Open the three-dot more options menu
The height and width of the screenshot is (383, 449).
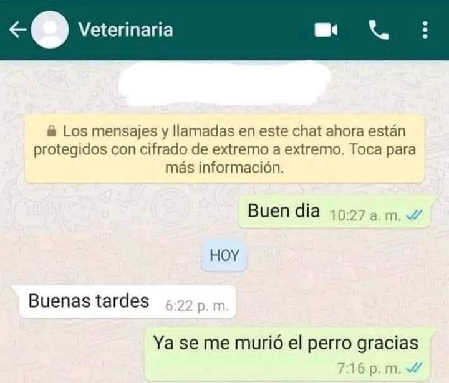click(x=425, y=30)
